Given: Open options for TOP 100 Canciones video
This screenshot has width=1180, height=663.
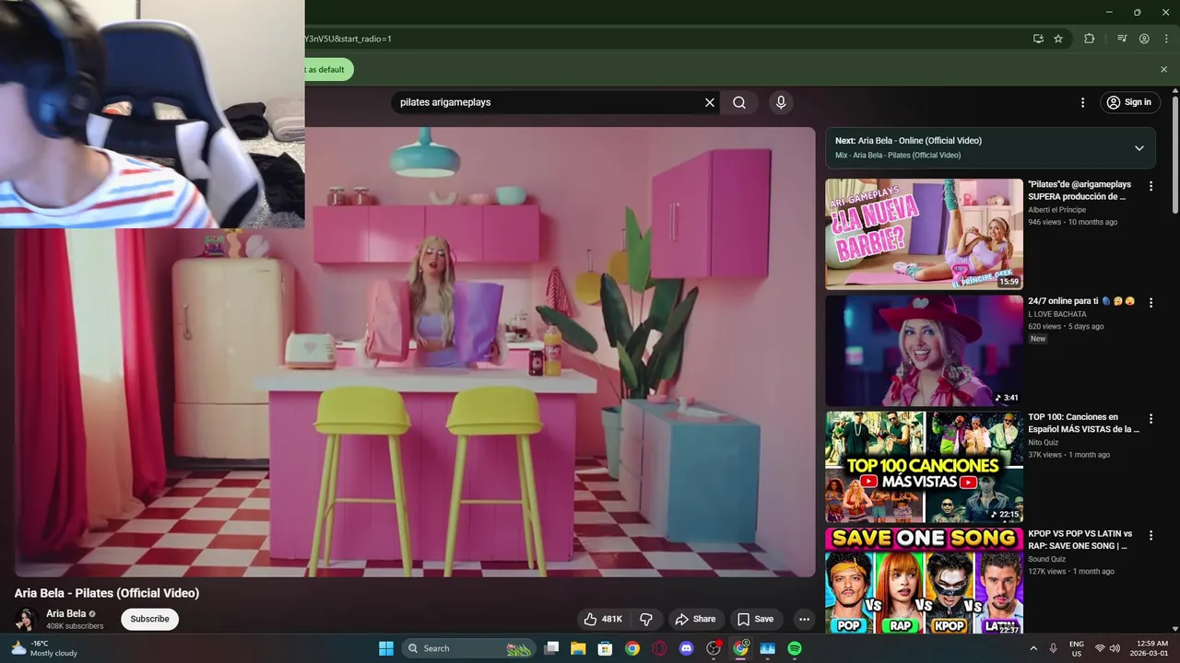Looking at the screenshot, I should (x=1150, y=419).
